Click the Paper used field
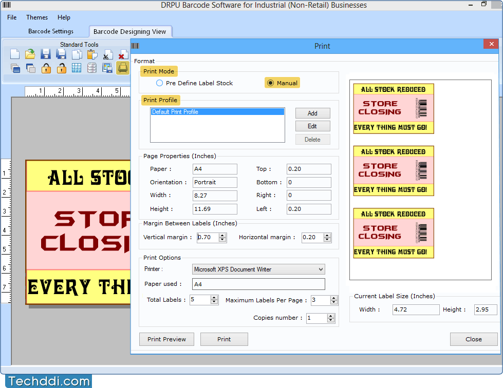Screen dimensions: 503x388 [258, 284]
